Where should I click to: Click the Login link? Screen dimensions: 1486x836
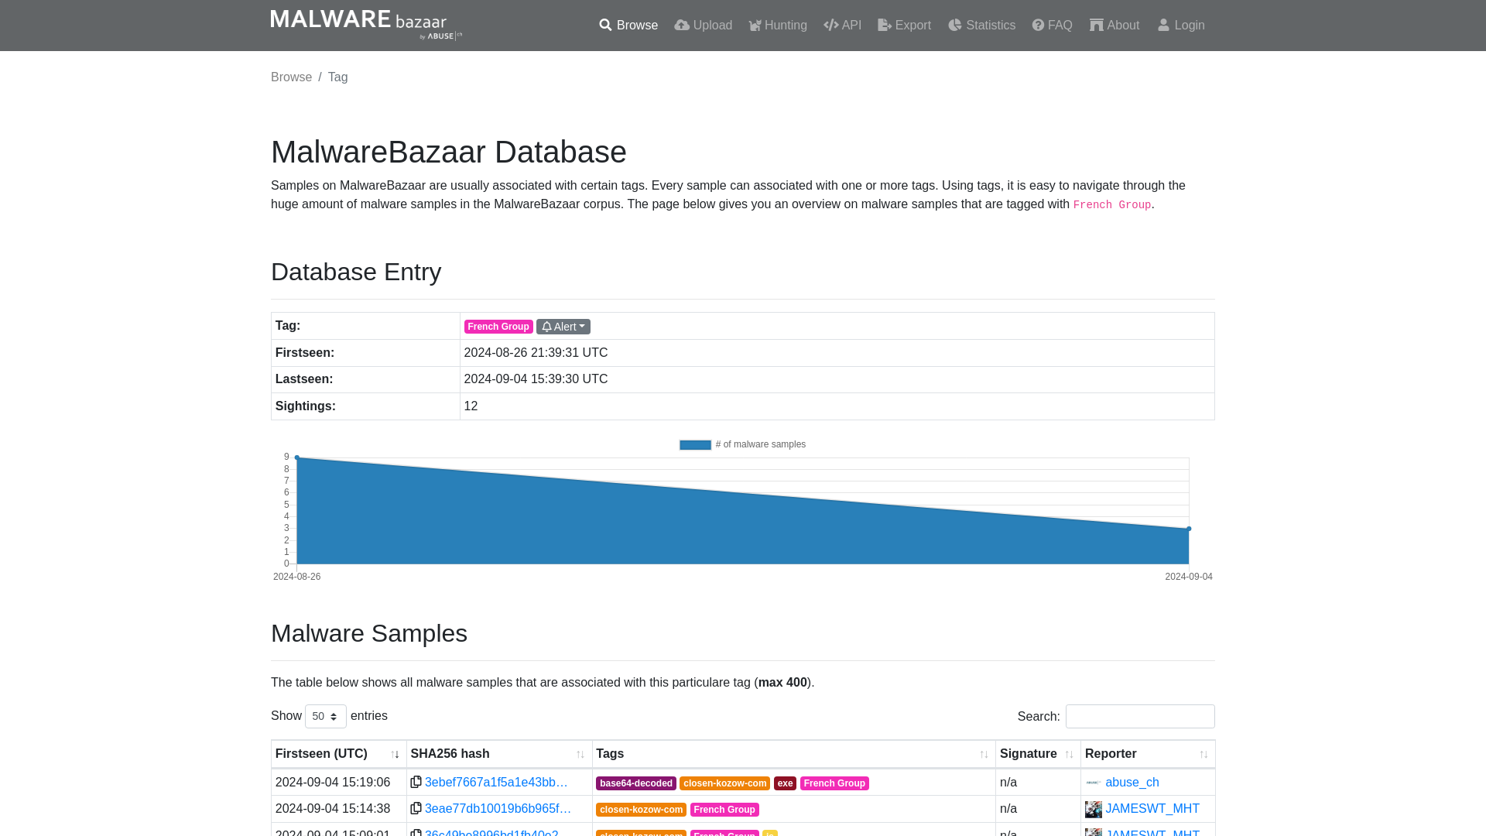pyautogui.click(x=1181, y=26)
